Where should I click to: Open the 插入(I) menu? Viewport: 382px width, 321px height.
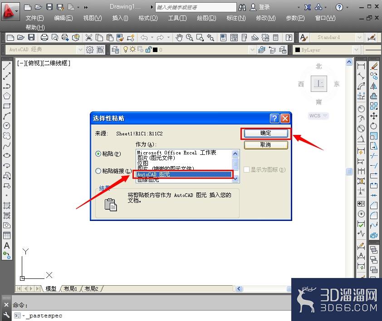(120, 18)
